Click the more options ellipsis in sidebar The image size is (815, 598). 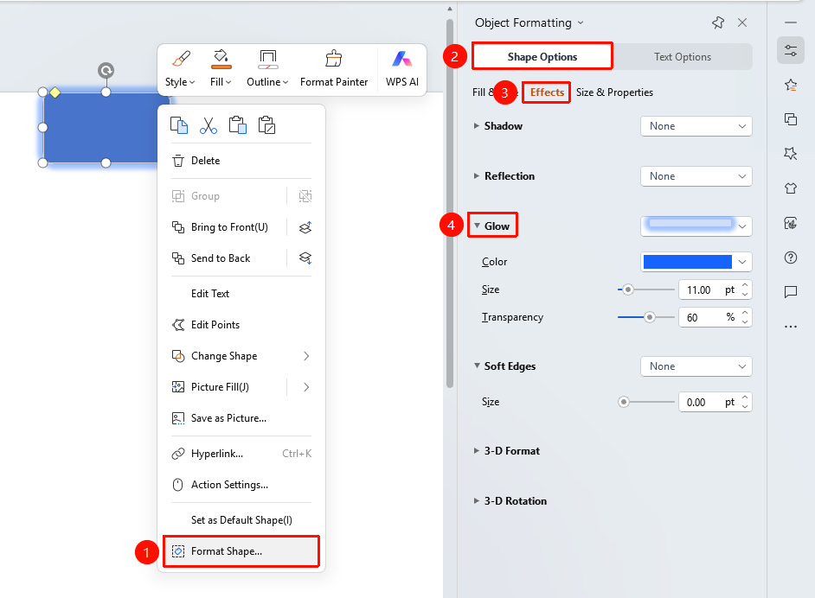pyautogui.click(x=791, y=327)
